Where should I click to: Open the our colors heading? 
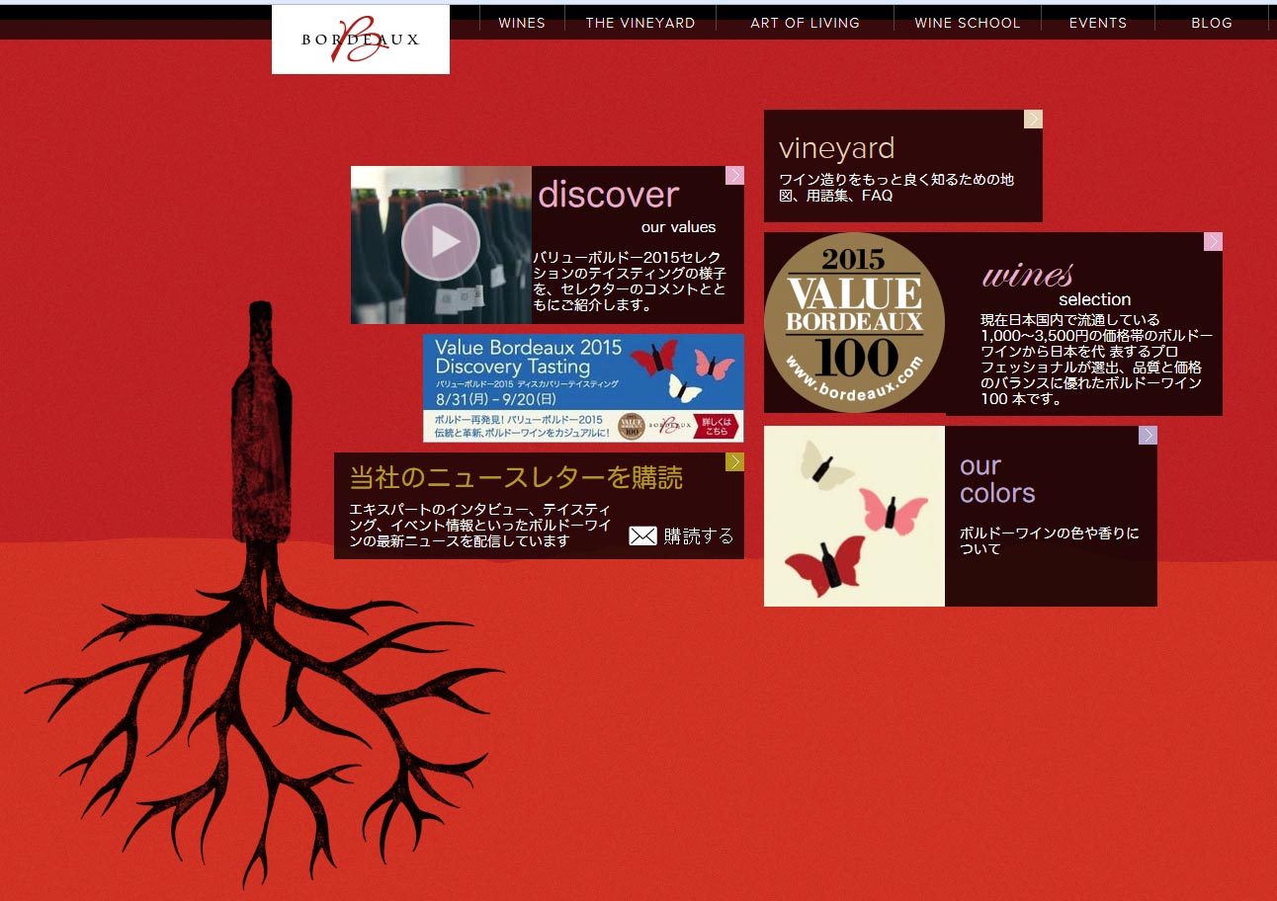point(997,479)
